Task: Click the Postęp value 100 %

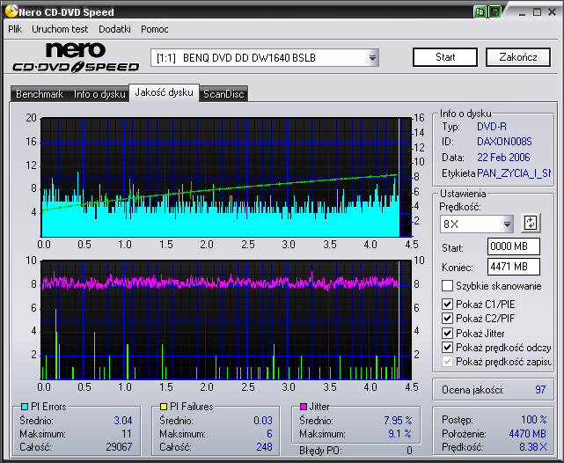Action: click(534, 420)
